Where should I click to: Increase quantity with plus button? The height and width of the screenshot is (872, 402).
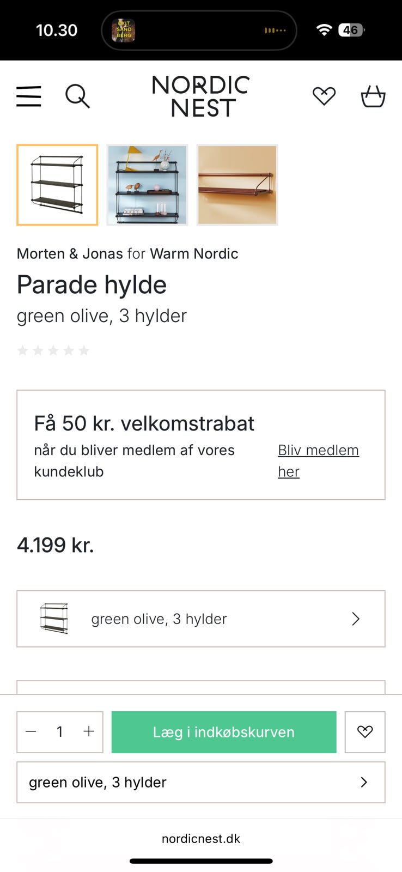click(89, 732)
